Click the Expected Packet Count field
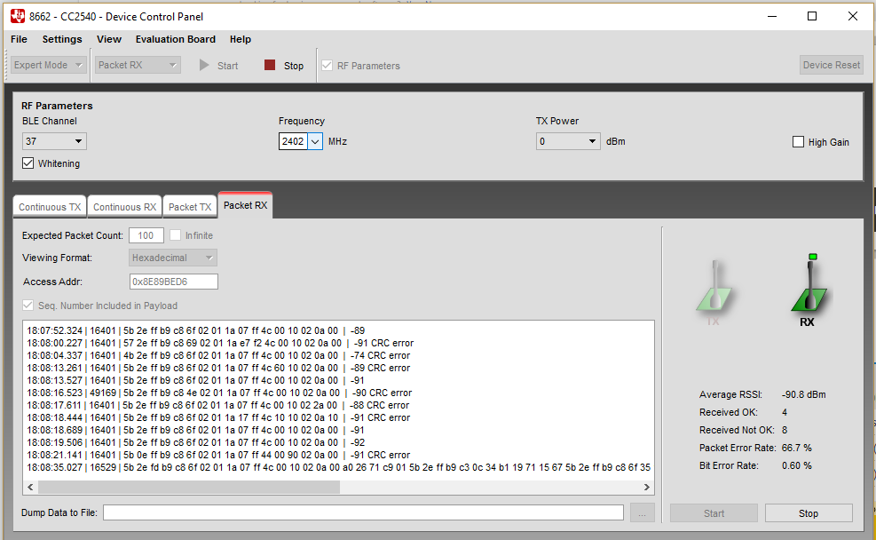The width and height of the screenshot is (876, 540). [146, 235]
